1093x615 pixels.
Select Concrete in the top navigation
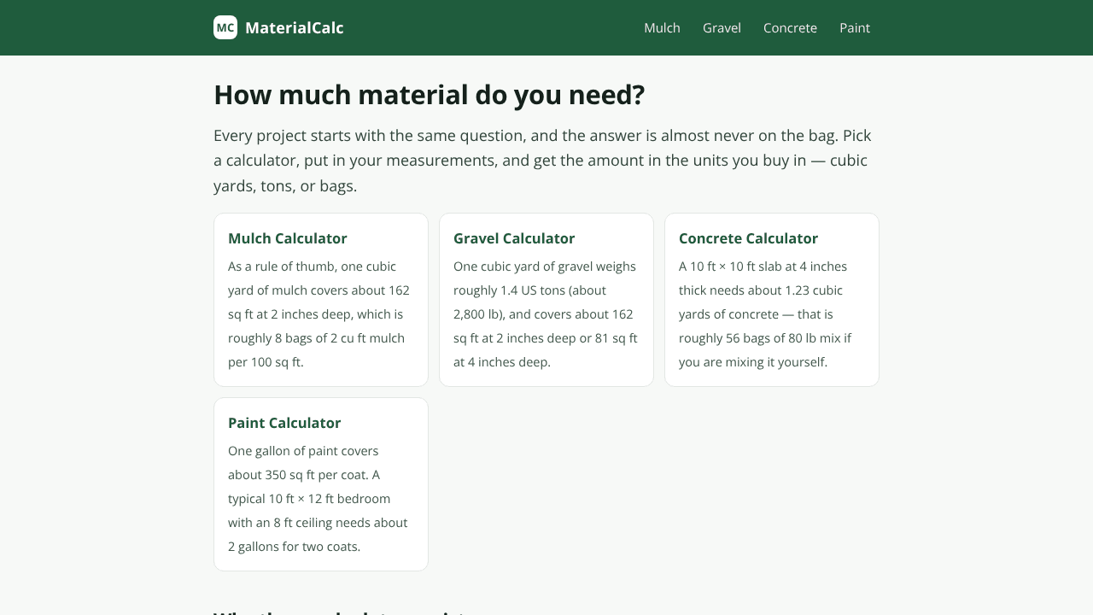click(790, 27)
